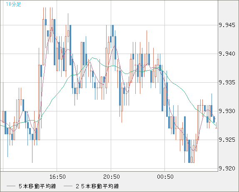The width and height of the screenshot is (239, 192).
Task: Click the green 25-period moving average legend line
Action: pos(68,186)
